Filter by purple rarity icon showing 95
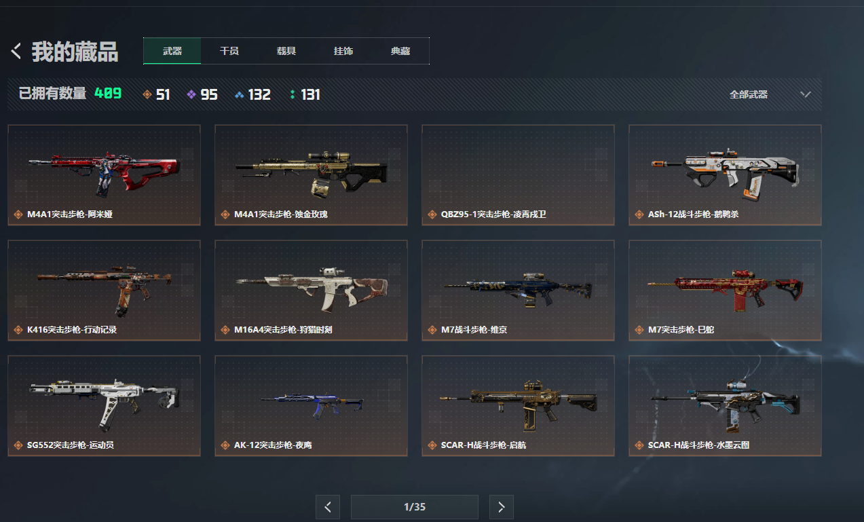Viewport: 864px width, 522px height. click(x=191, y=94)
